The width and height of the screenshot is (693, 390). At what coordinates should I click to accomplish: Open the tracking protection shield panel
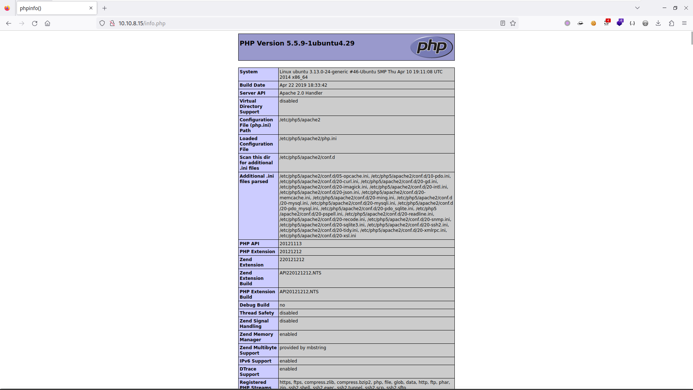coord(102,23)
